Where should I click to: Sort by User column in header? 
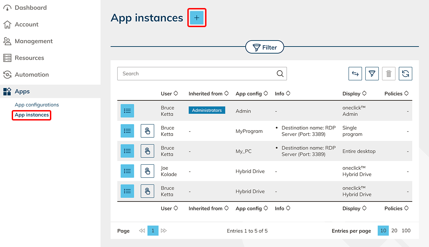click(169, 94)
